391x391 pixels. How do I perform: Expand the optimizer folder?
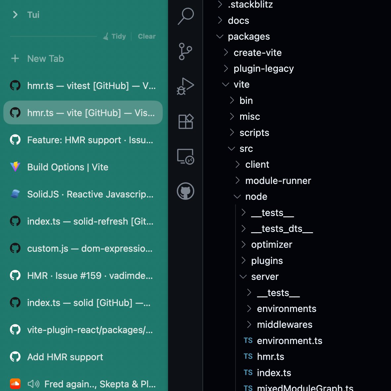243,244
